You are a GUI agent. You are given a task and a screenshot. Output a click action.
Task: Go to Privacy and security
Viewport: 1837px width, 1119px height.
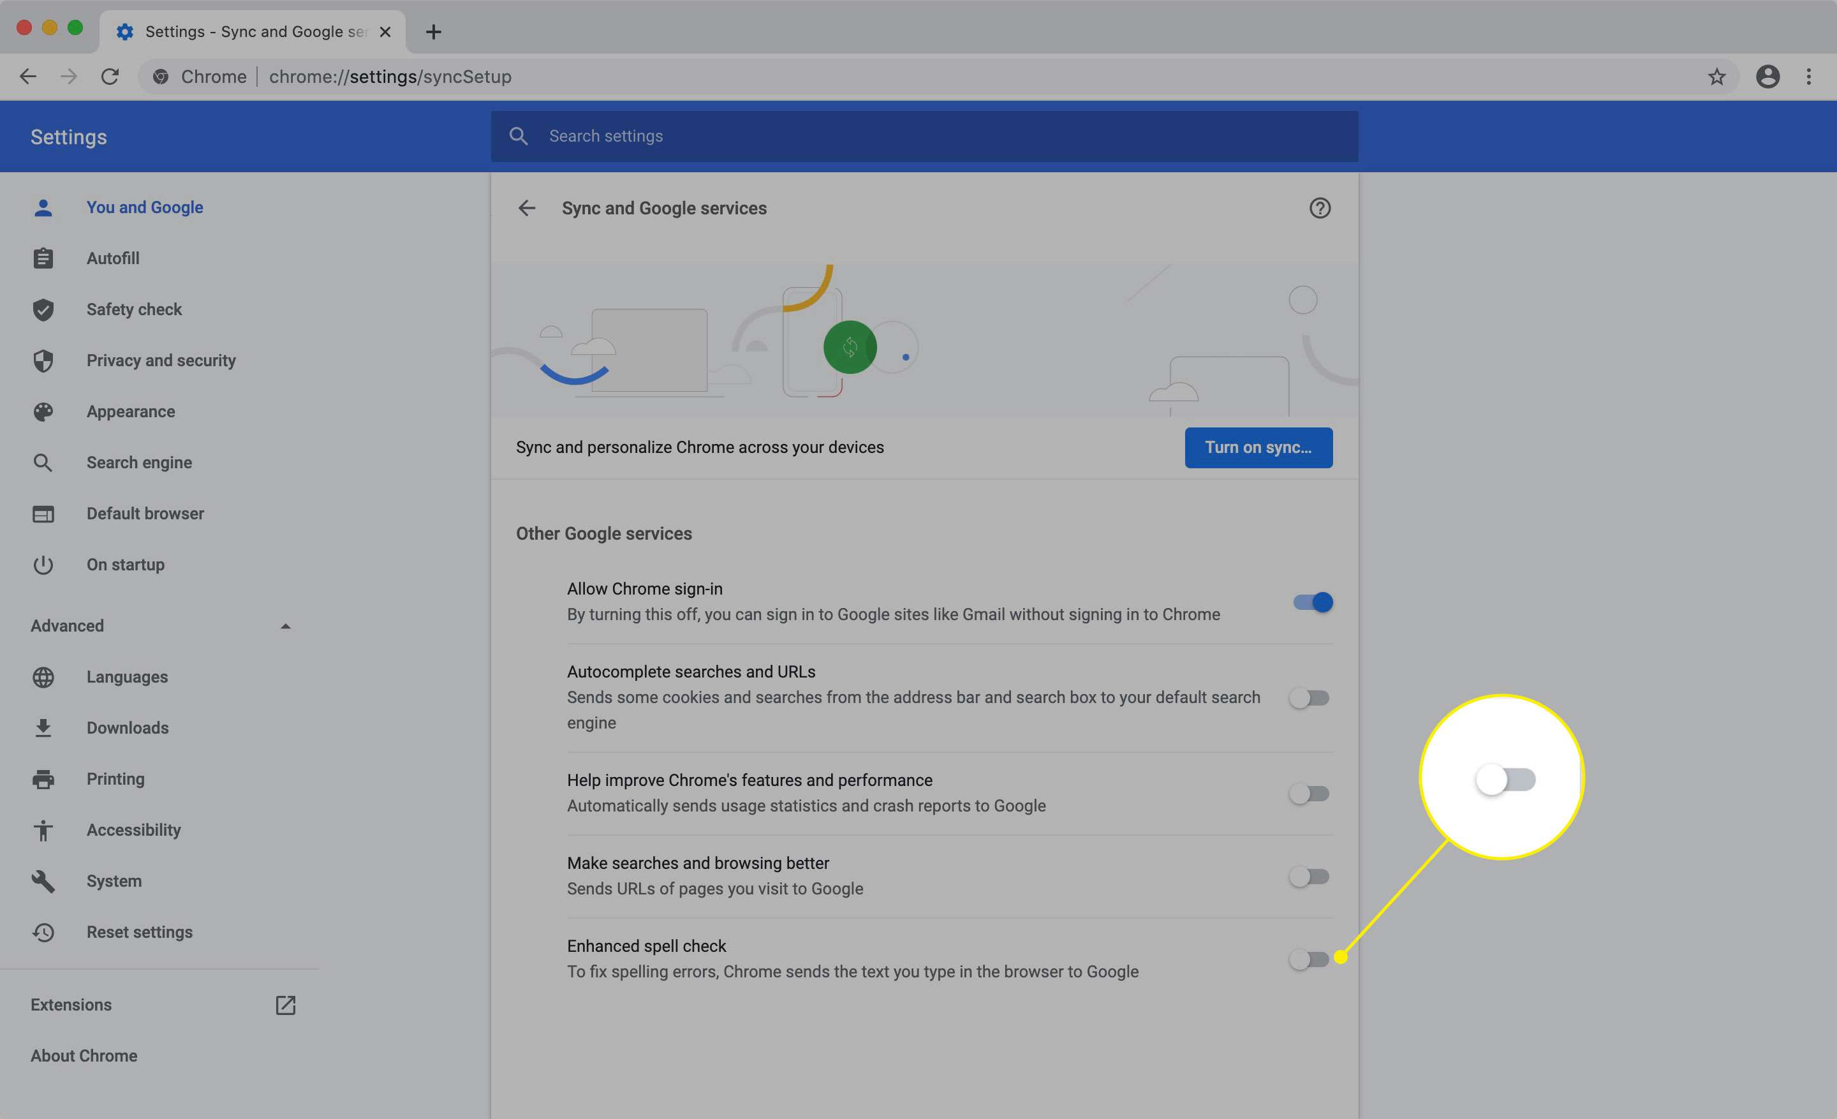tap(161, 360)
